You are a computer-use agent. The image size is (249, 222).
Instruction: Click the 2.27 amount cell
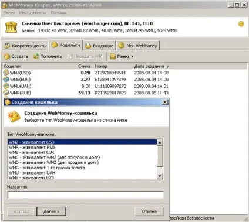(86, 80)
